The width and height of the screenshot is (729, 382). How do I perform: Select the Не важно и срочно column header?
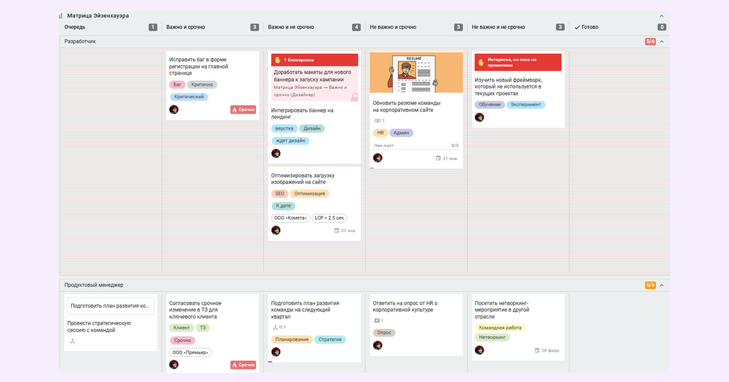(x=393, y=27)
